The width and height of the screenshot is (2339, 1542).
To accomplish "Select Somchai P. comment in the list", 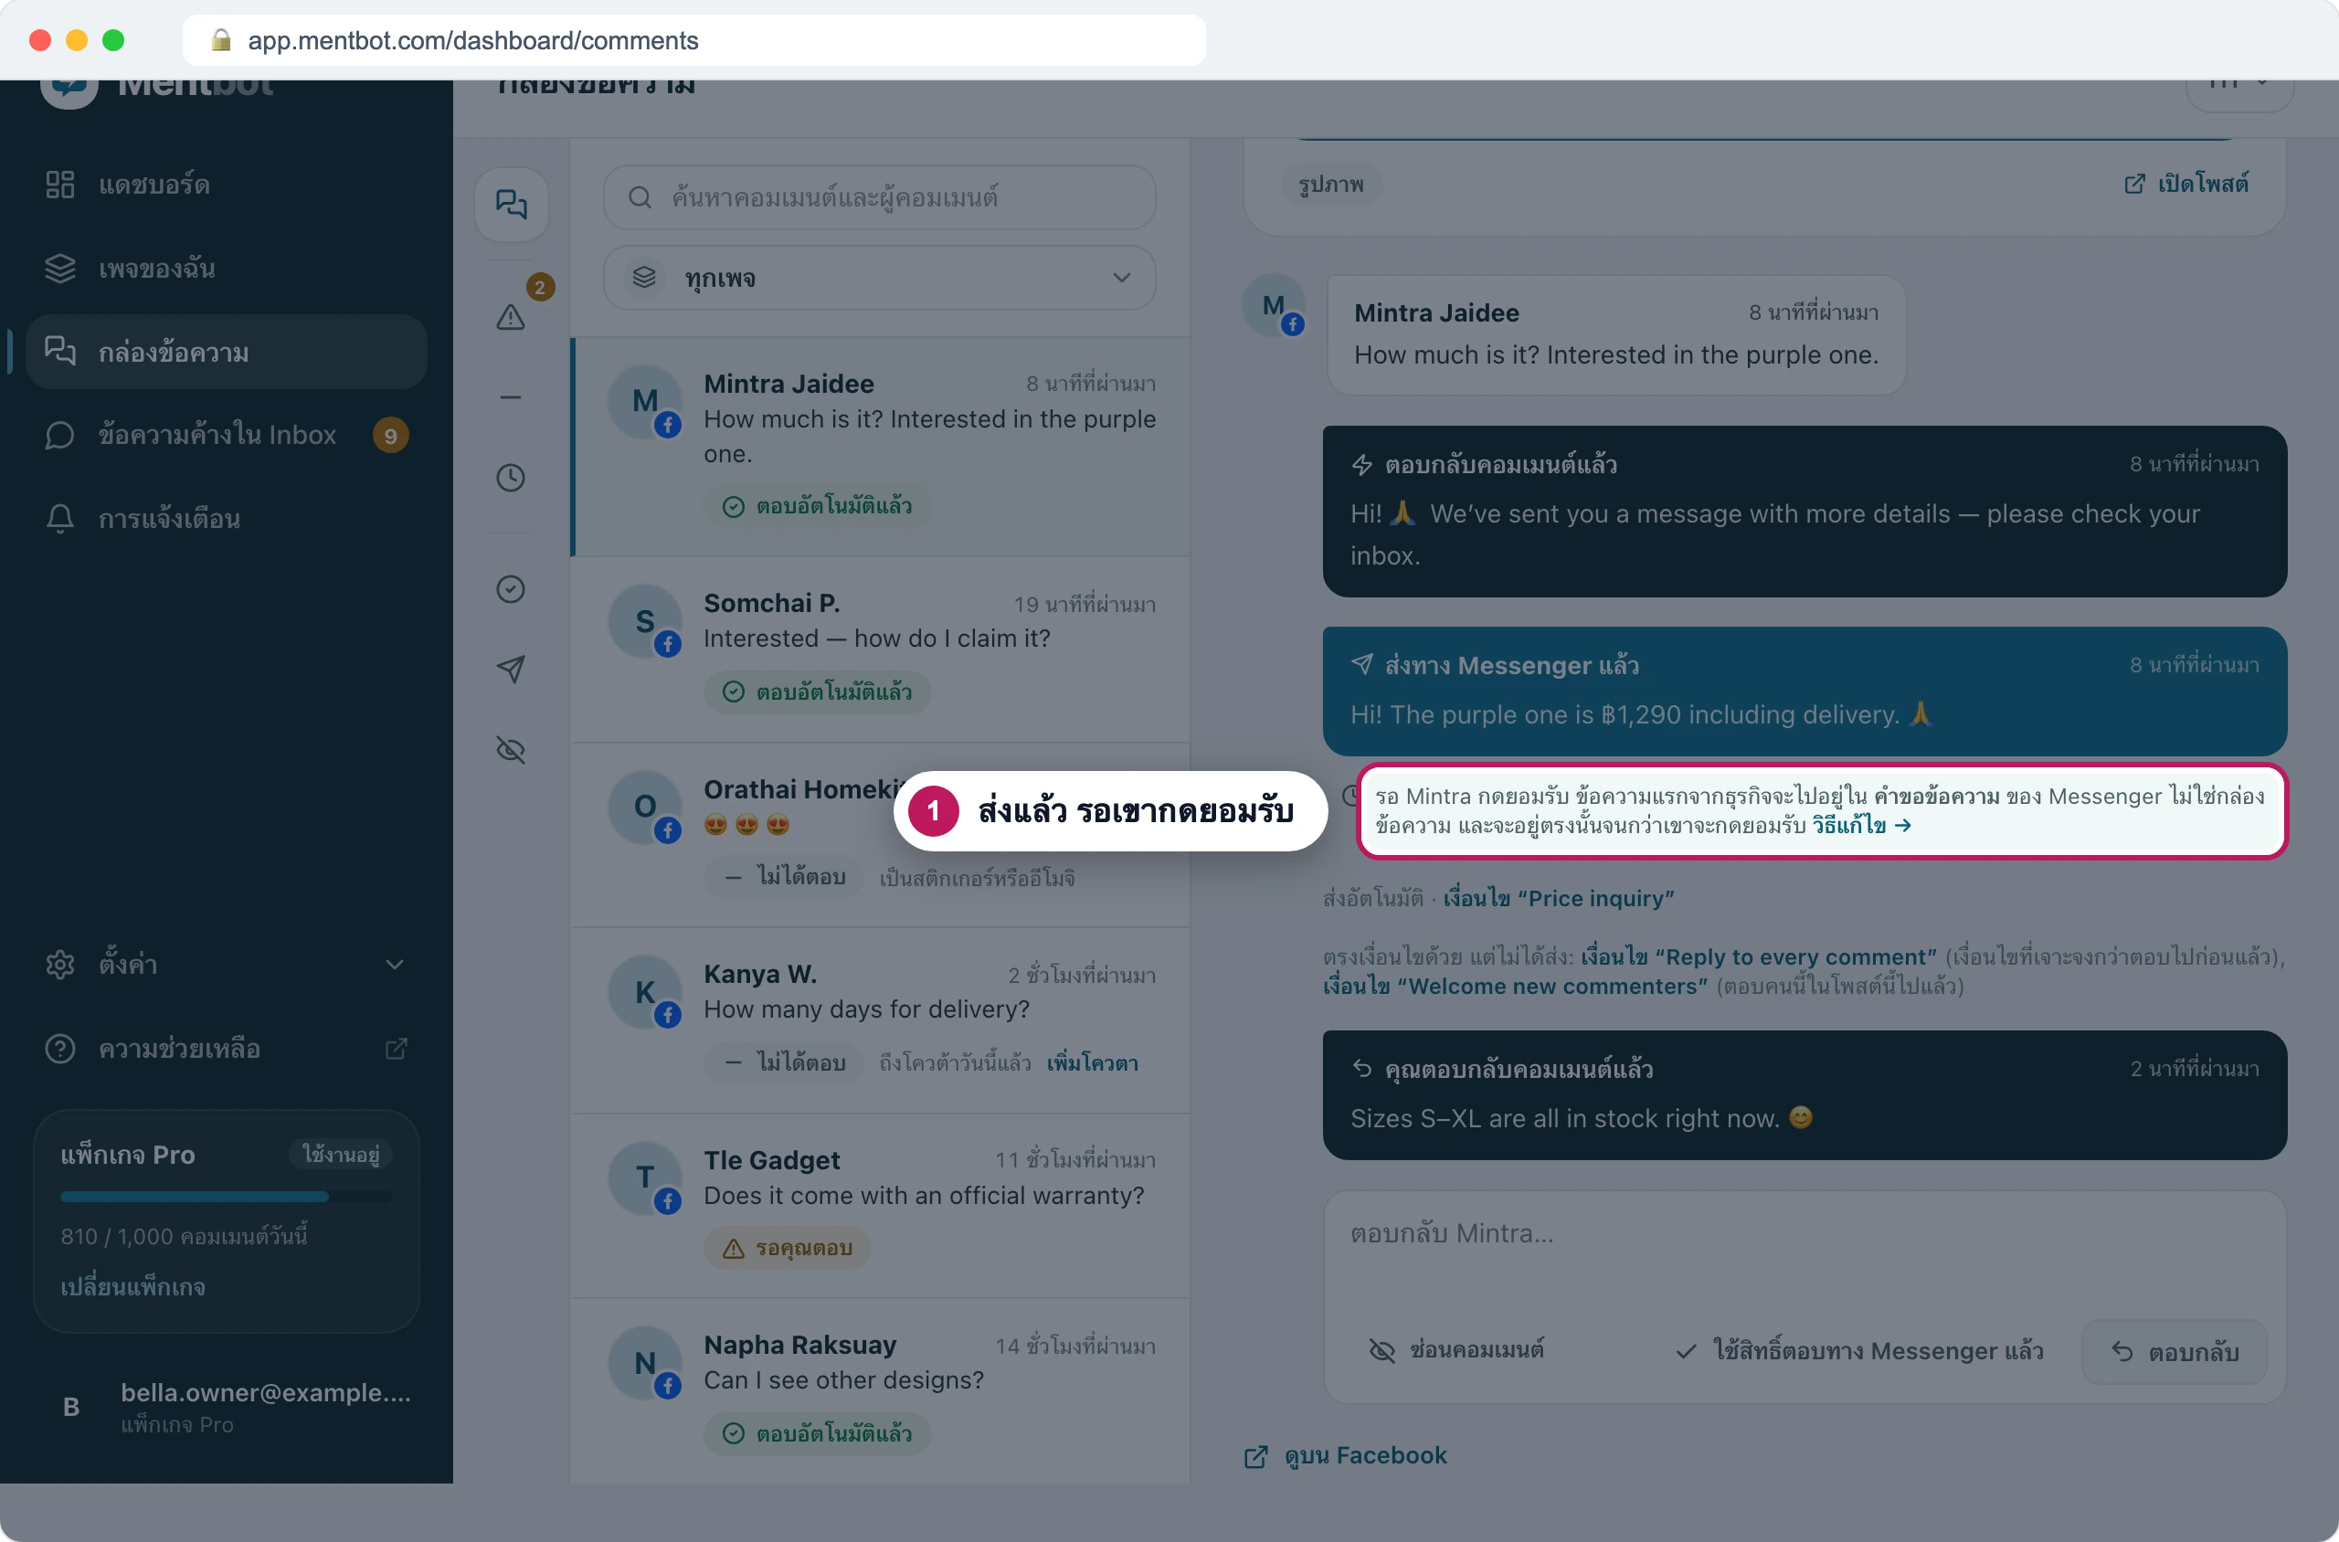I will [x=882, y=650].
